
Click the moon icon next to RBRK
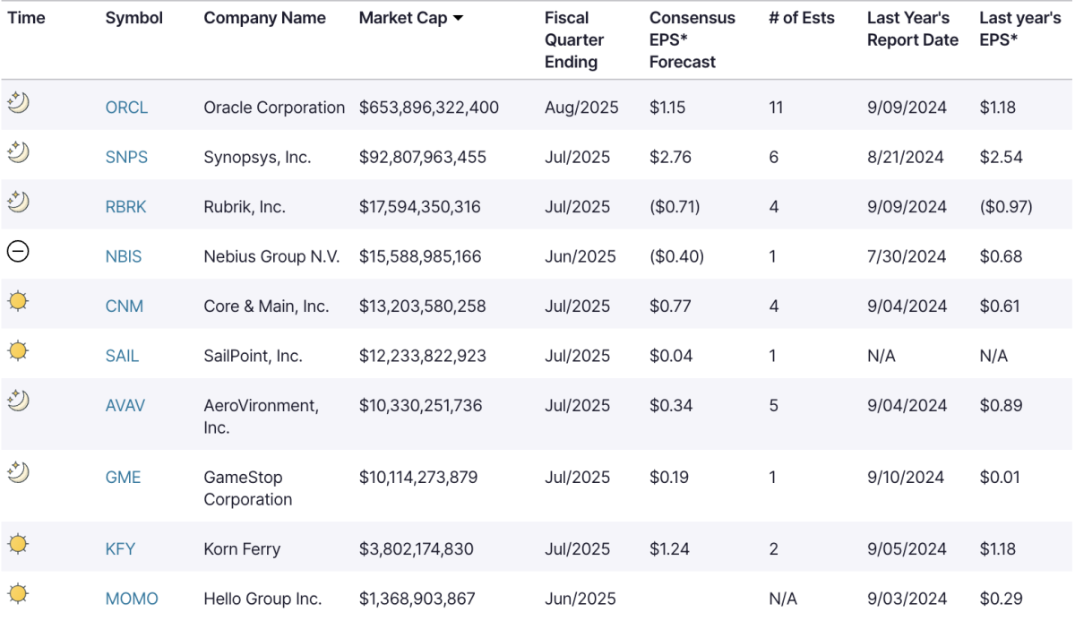(18, 203)
